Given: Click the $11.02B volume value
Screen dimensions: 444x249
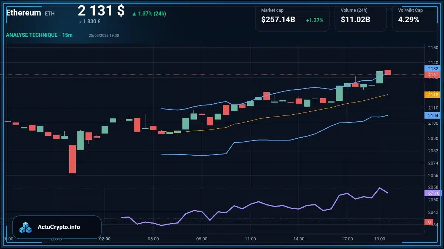Looking at the screenshot, I should (x=355, y=20).
